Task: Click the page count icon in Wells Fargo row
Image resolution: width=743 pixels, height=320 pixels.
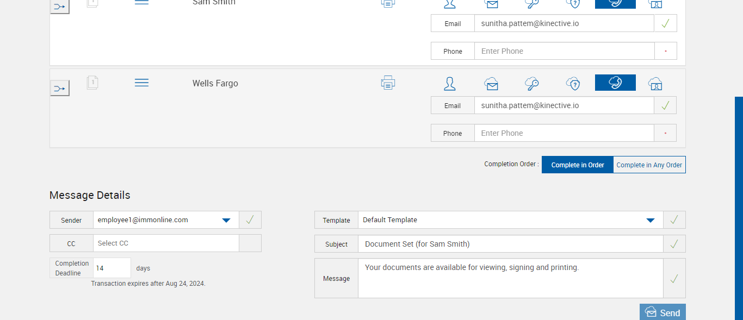Action: pos(92,83)
